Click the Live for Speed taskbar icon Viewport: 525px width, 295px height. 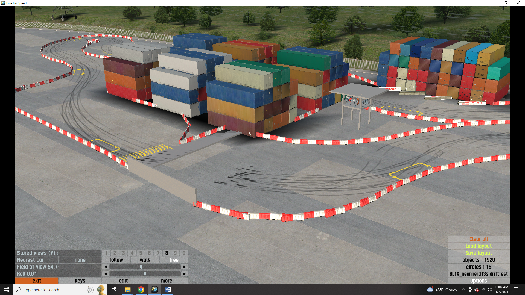(154, 290)
